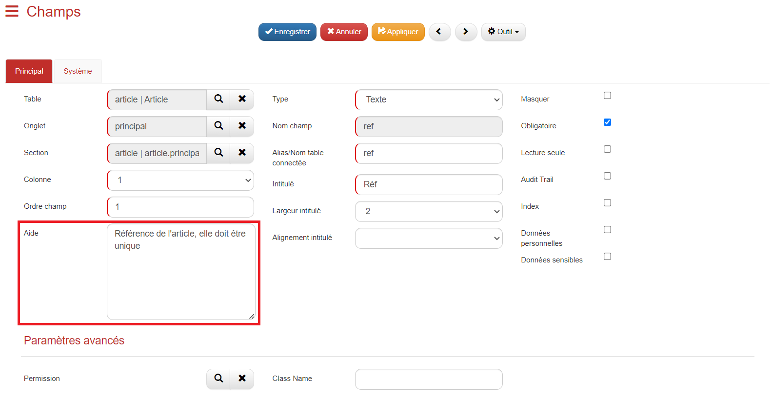Open the Outil dropdown menu
772x400 pixels.
(x=503, y=32)
